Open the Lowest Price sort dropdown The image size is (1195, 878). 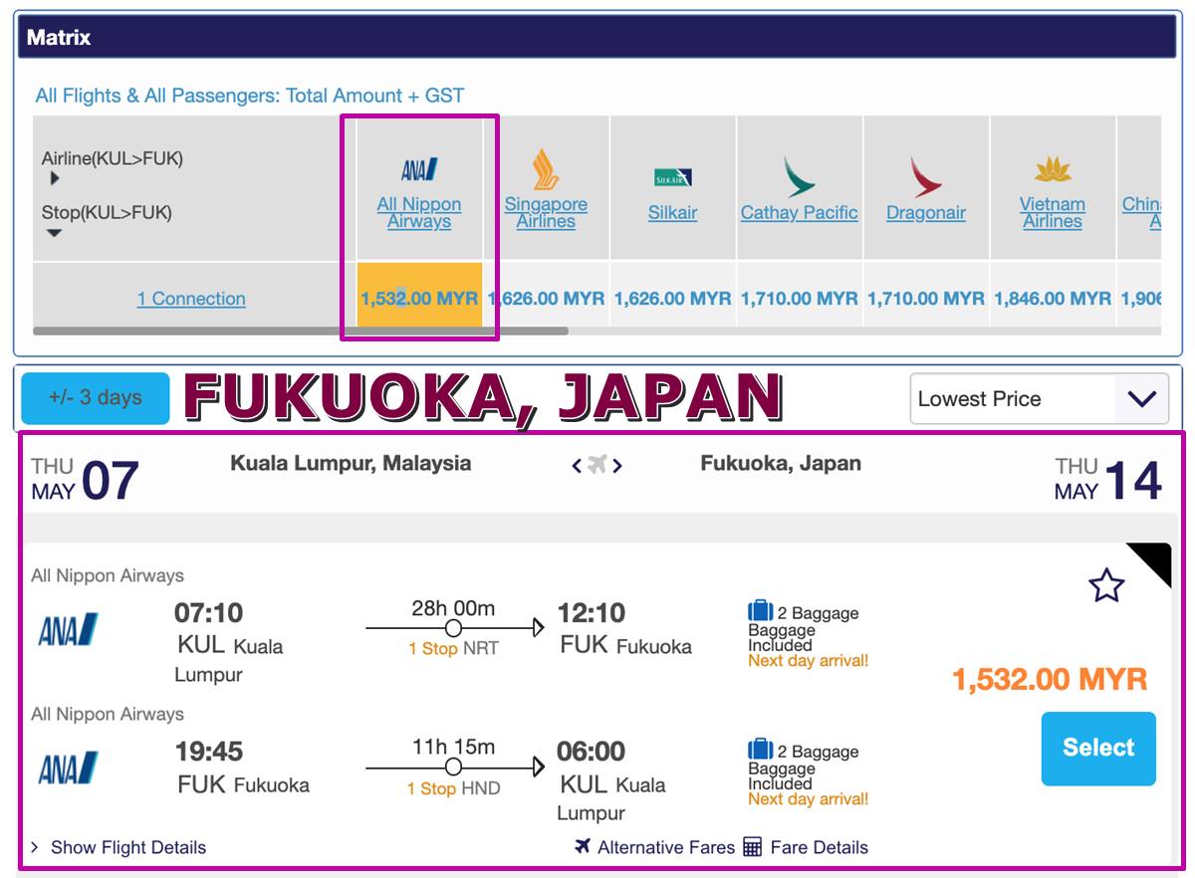[1040, 399]
